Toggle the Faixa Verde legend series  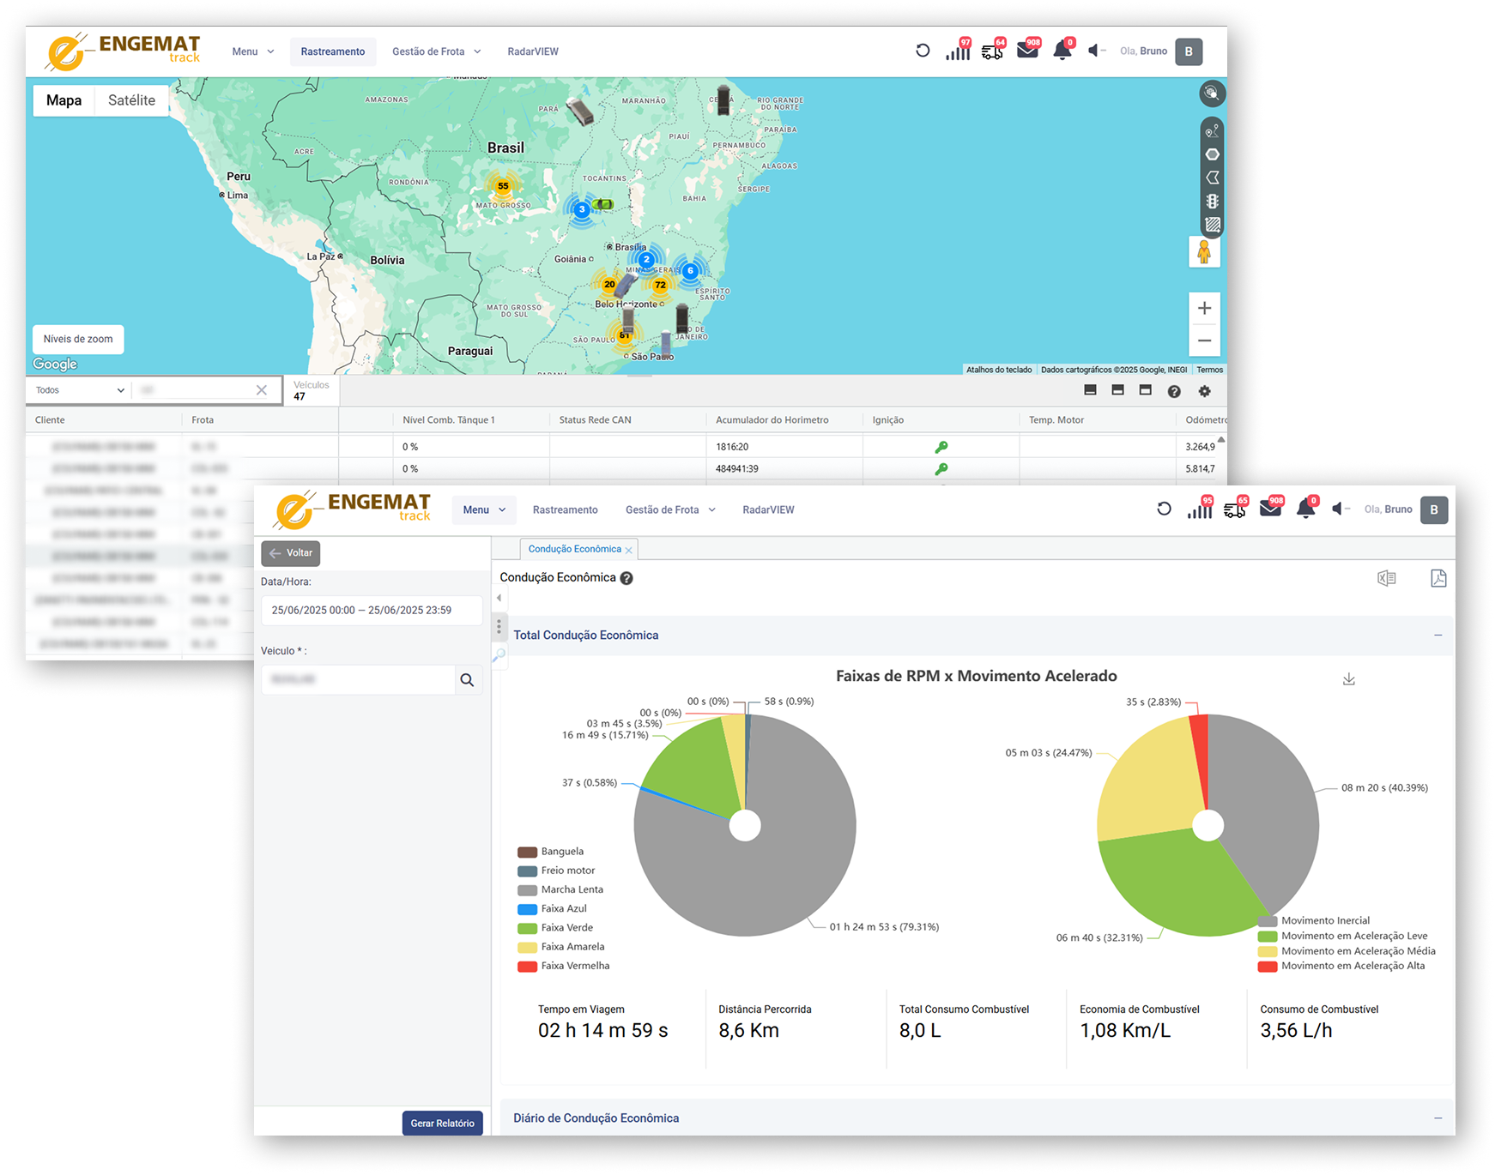566,928
